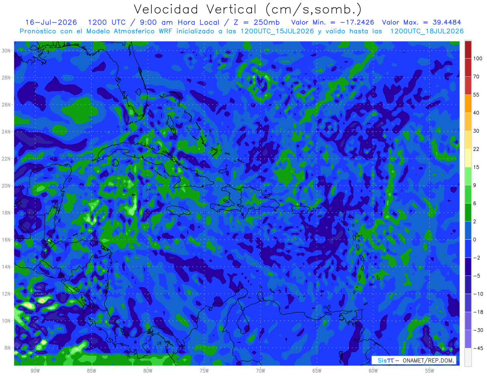Click the latitude label "22N"
Viewport: 487px width, 376px height.
coord(6,159)
